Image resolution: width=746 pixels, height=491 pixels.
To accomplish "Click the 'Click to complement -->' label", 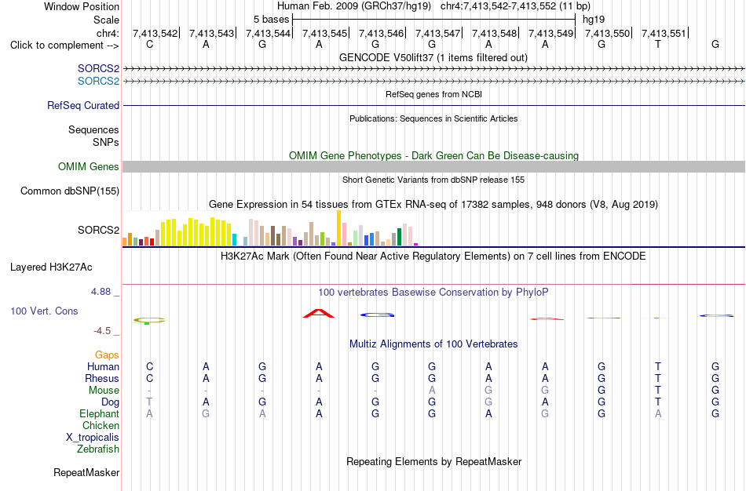I will click(64, 45).
